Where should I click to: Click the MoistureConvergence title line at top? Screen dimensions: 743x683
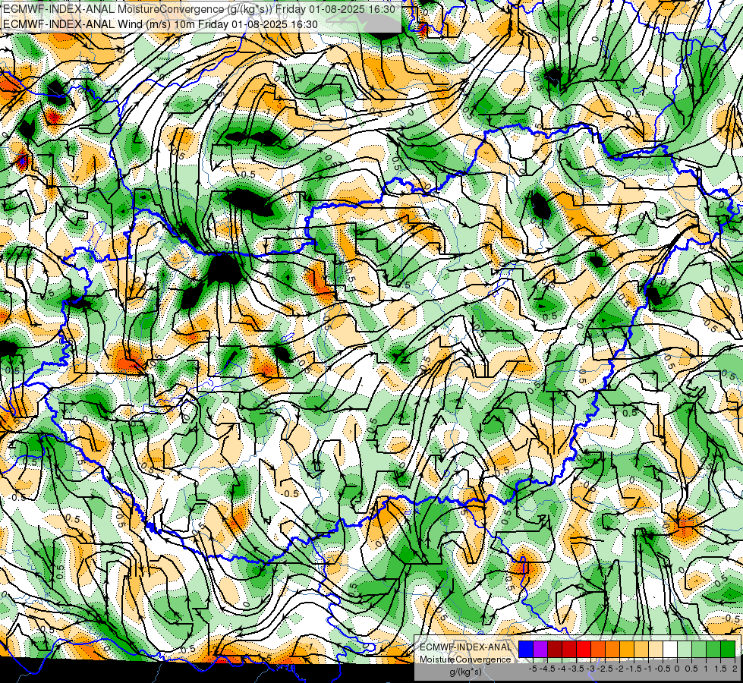coord(199,9)
